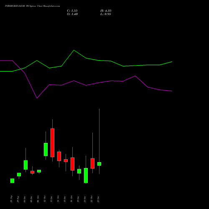Click the 23 Oct date label
Screen dimensions: 209x209
click(x=98, y=199)
